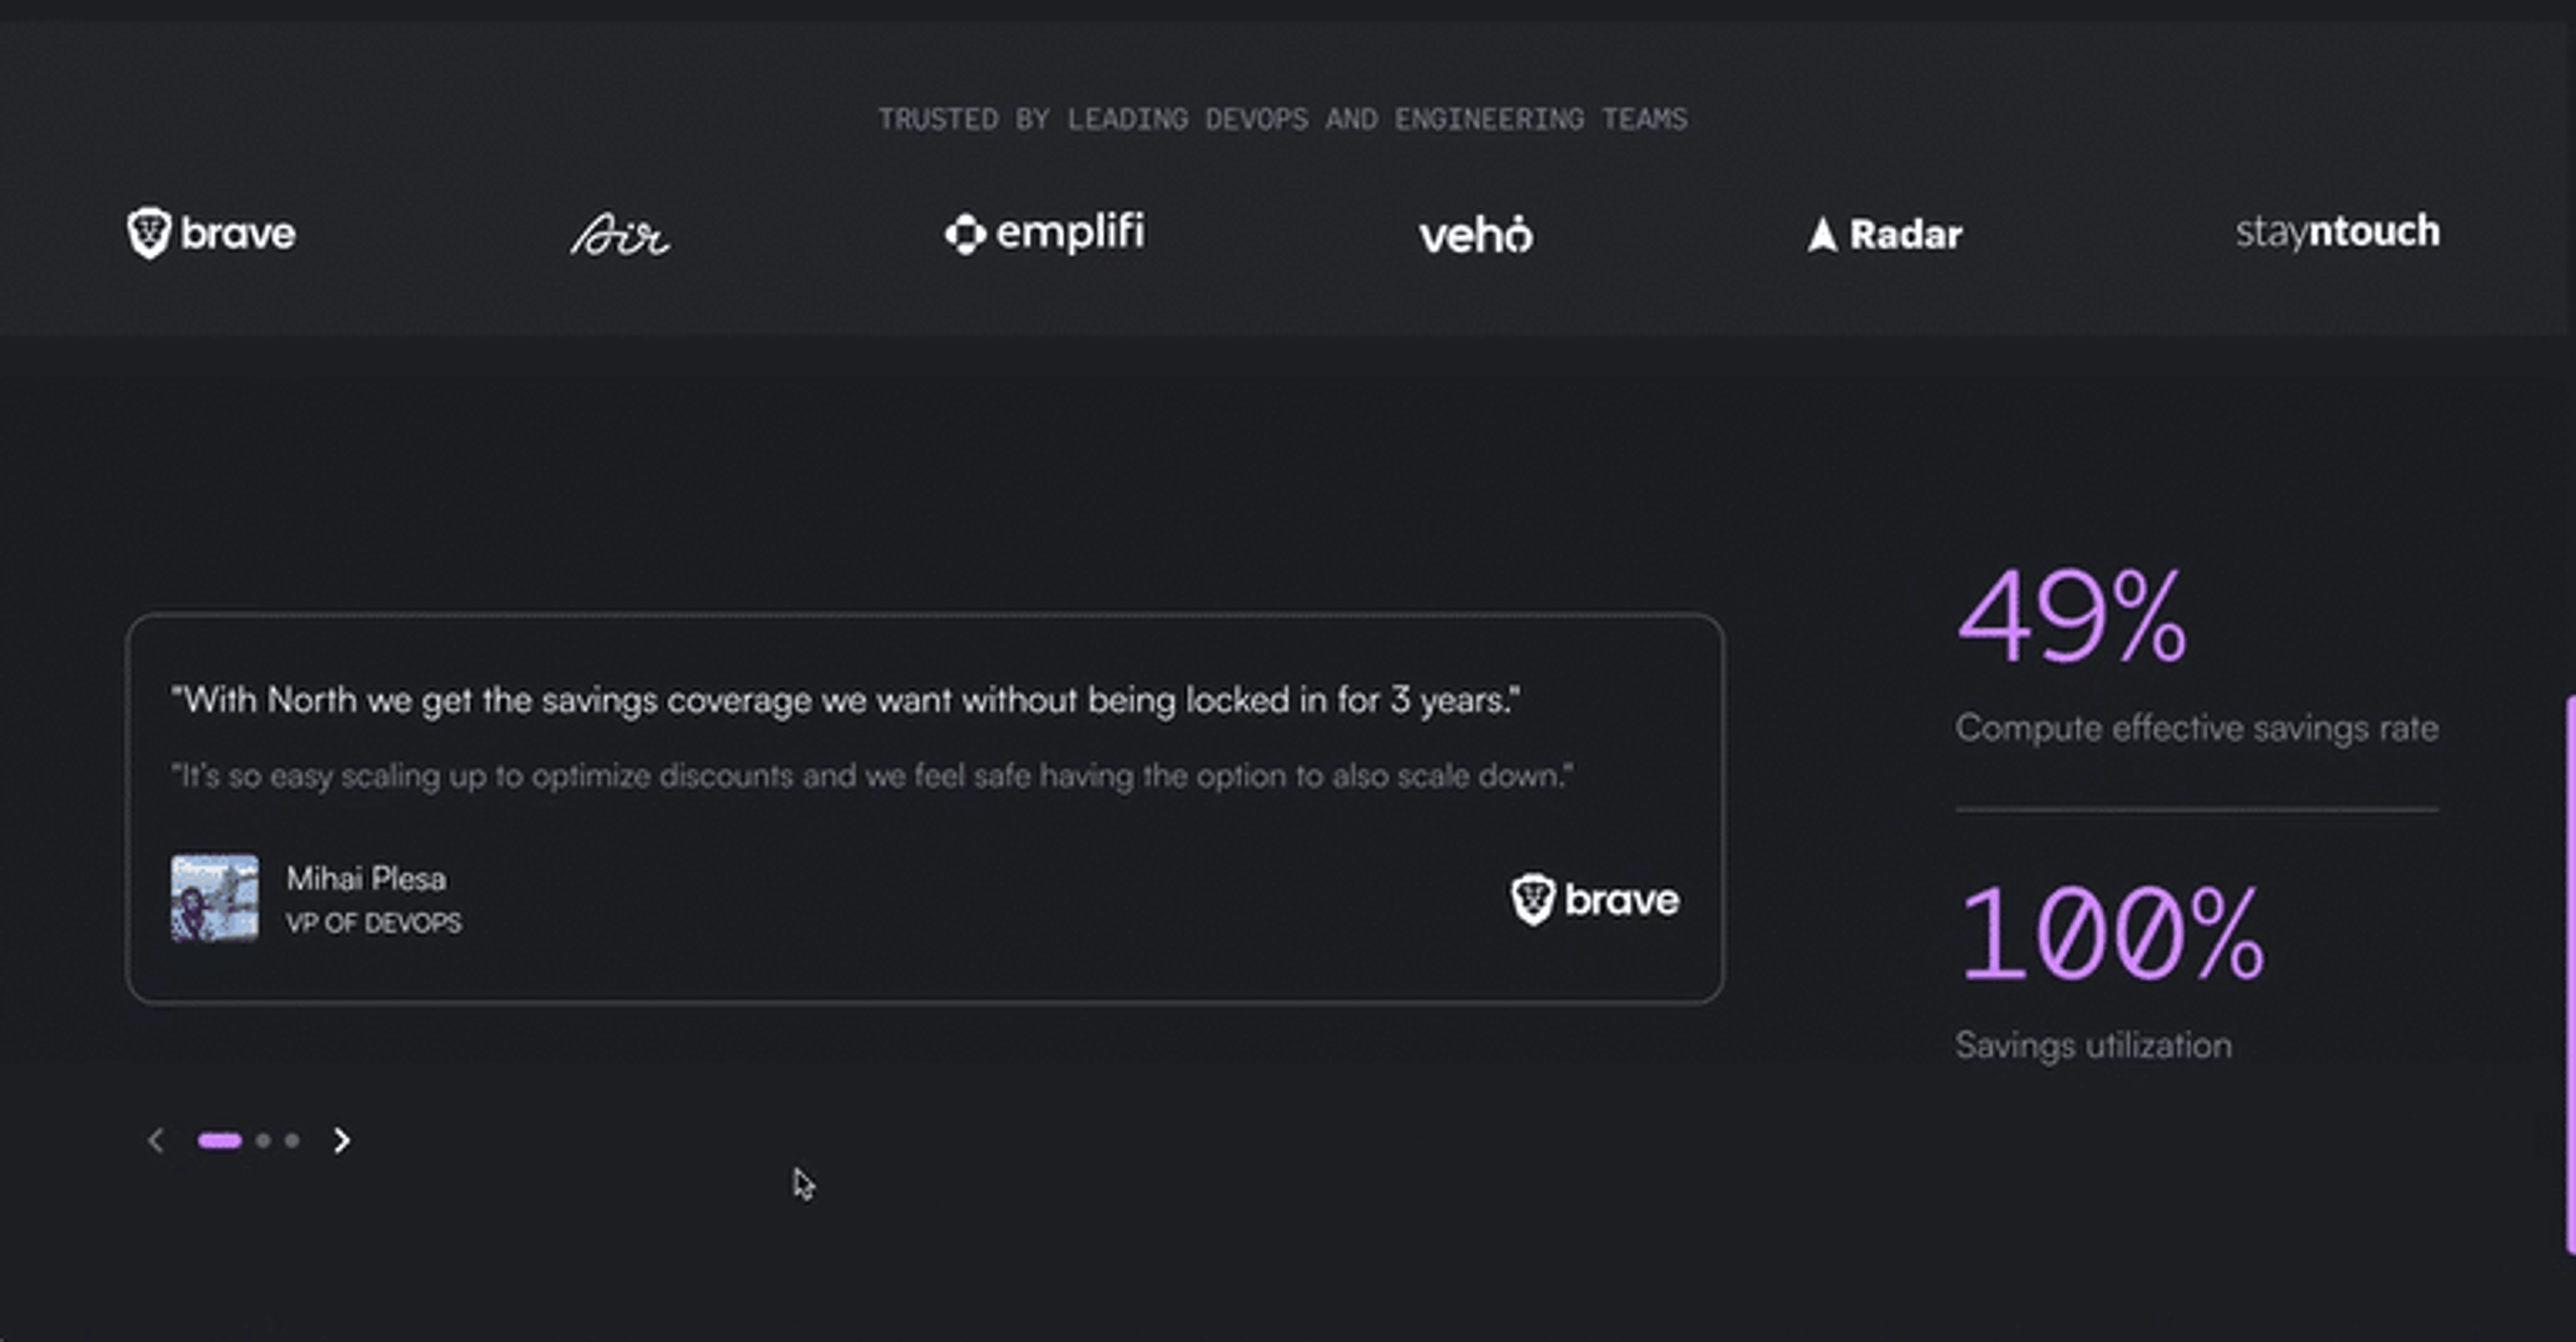Go to next testimonial with right chevron
The width and height of the screenshot is (2576, 1342).
pyautogui.click(x=342, y=1140)
